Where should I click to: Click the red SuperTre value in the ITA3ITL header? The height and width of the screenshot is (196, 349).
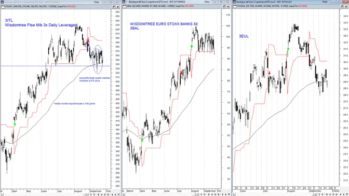tap(71, 7)
